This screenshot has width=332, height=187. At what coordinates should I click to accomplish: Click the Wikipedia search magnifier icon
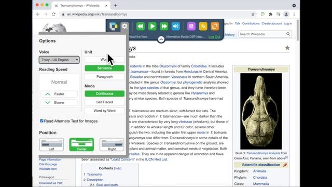coord(288,34)
